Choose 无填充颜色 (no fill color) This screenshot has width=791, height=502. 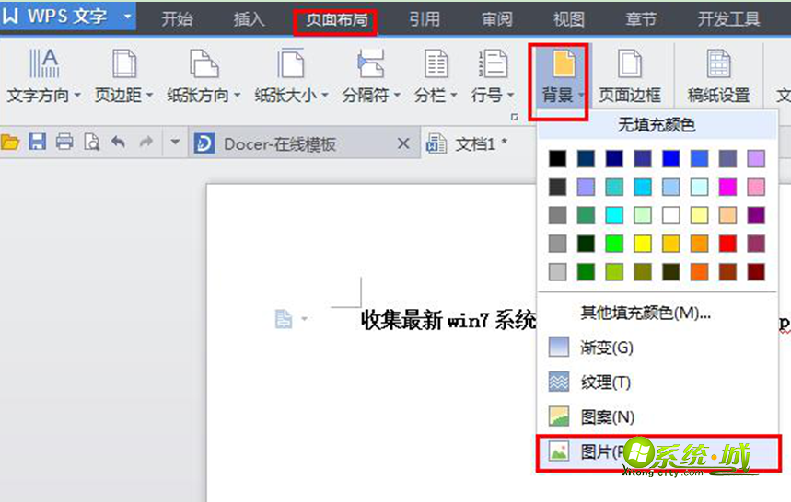coord(657,124)
